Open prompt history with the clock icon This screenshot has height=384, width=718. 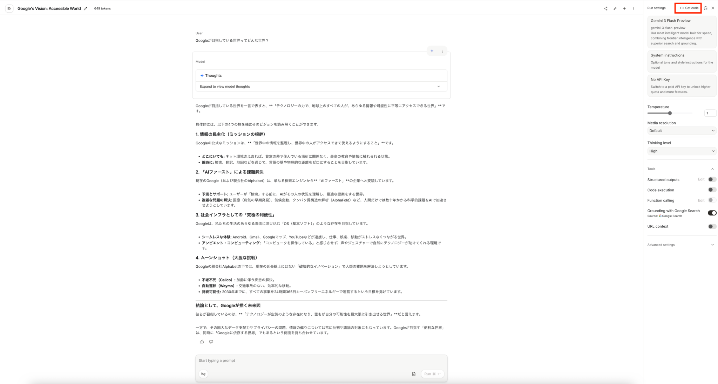pos(705,8)
